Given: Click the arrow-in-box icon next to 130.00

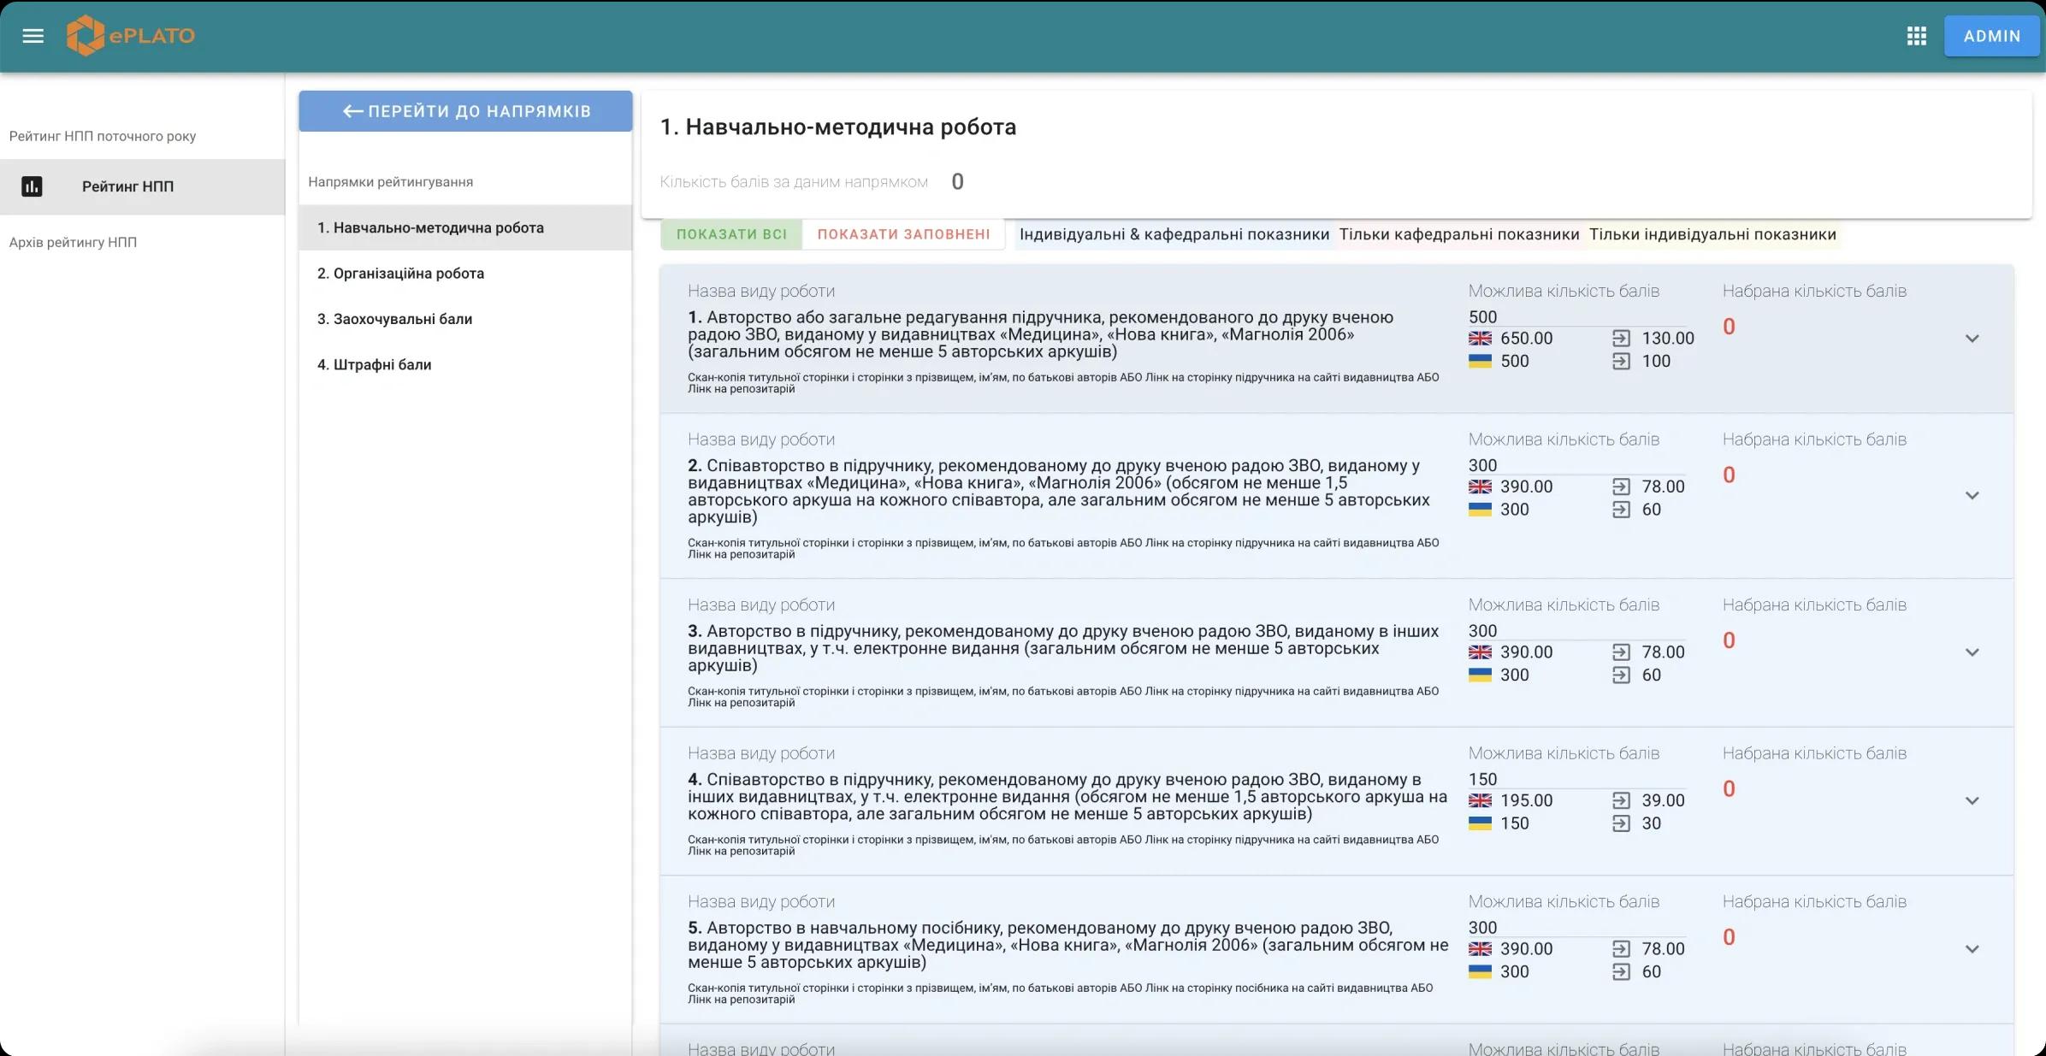Looking at the screenshot, I should pyautogui.click(x=1621, y=339).
